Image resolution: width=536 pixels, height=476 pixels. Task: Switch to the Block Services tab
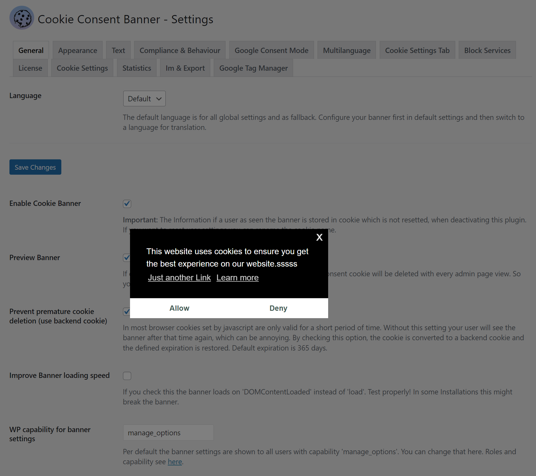coord(487,50)
